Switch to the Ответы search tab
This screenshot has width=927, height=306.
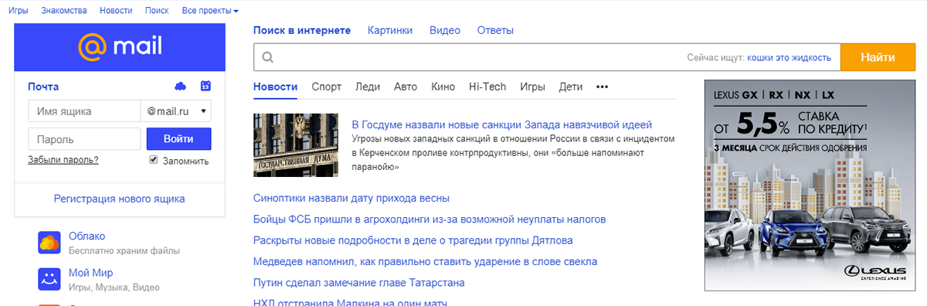495,30
